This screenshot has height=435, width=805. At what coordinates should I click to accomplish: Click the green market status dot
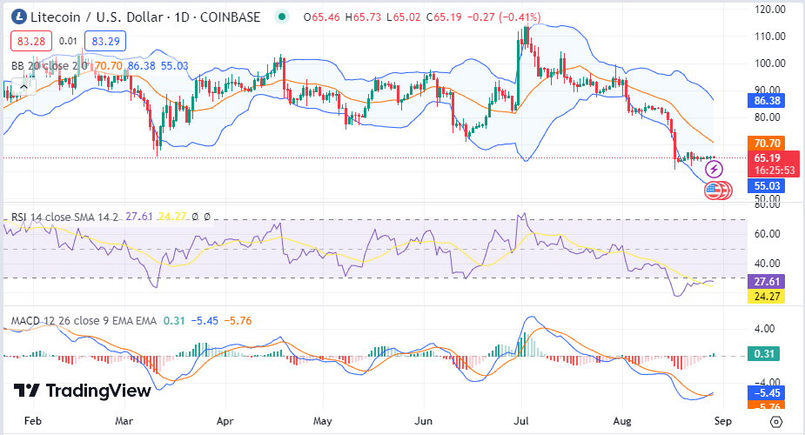[281, 17]
